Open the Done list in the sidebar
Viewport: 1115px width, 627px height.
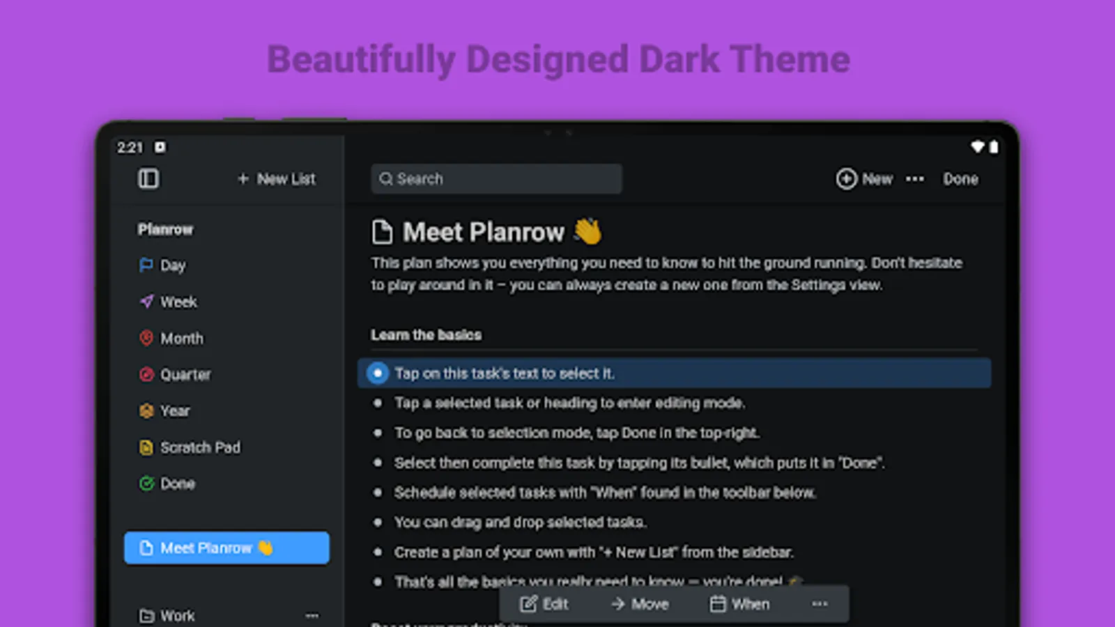tap(178, 483)
